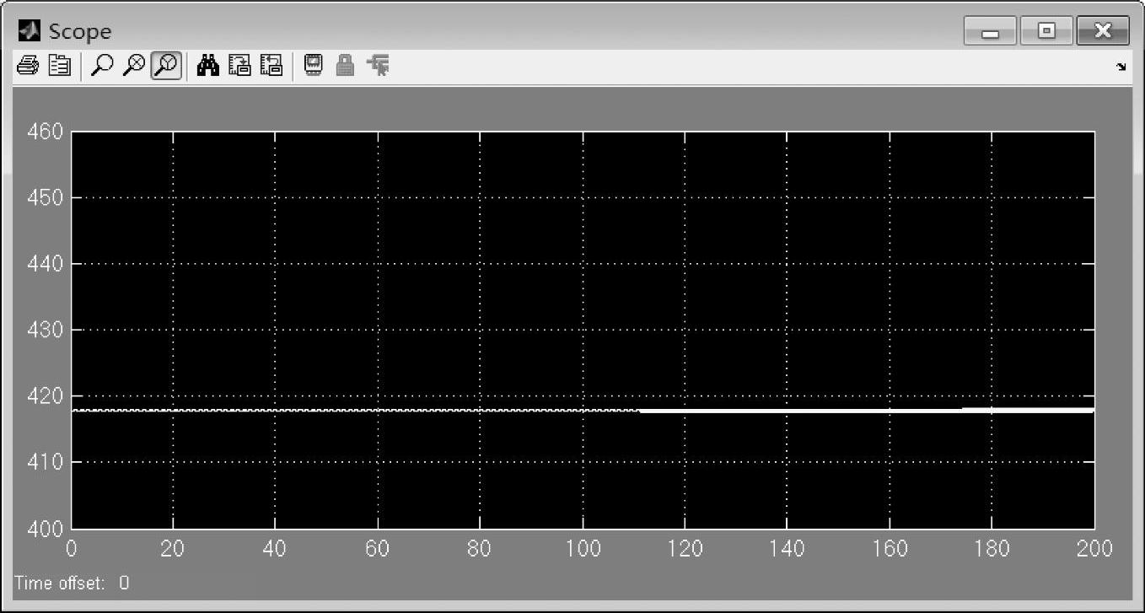The image size is (1145, 613).
Task: Click the x-axis tick label 20
Action: click(x=173, y=550)
